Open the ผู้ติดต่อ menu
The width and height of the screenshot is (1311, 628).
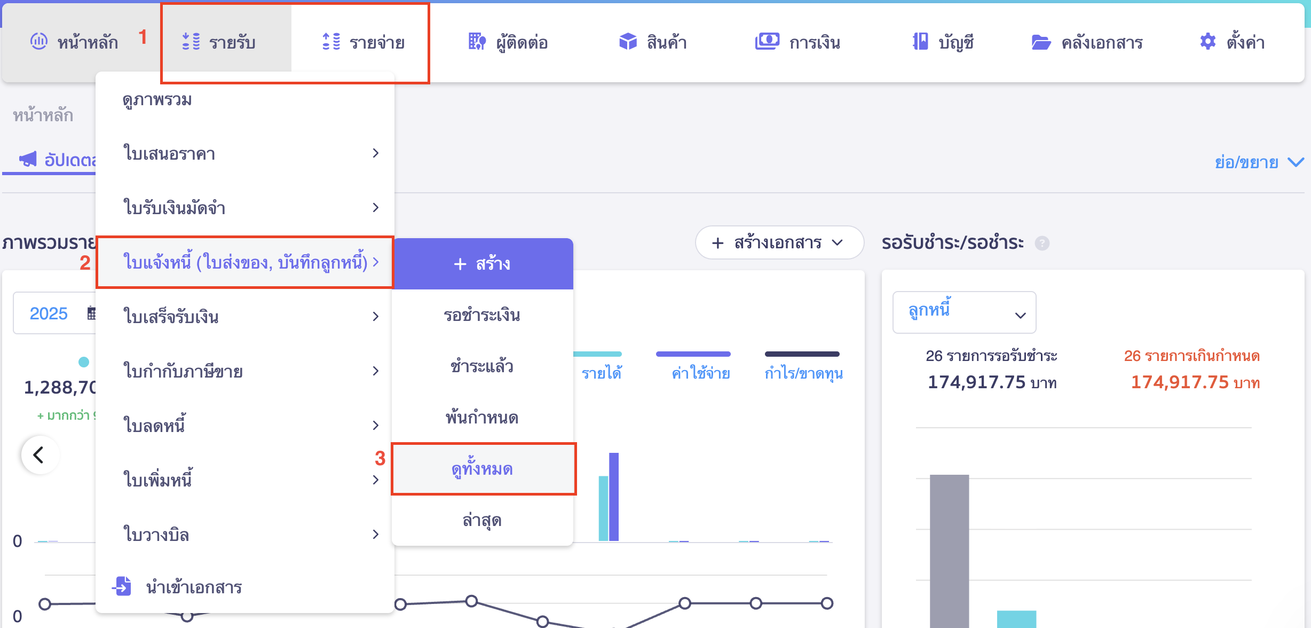508,42
